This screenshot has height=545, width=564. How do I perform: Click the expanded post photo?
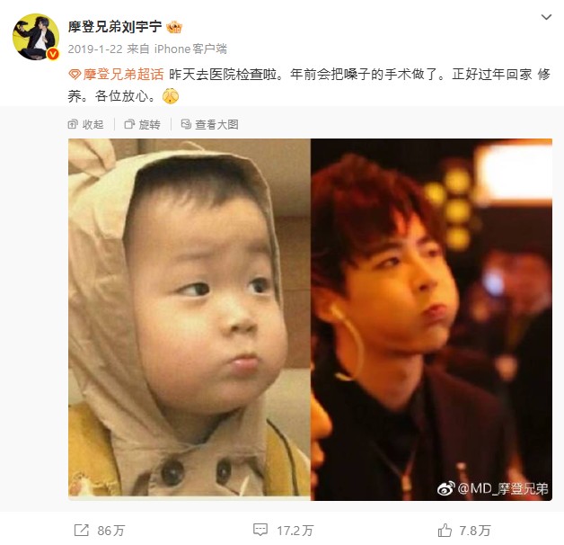pos(310,319)
